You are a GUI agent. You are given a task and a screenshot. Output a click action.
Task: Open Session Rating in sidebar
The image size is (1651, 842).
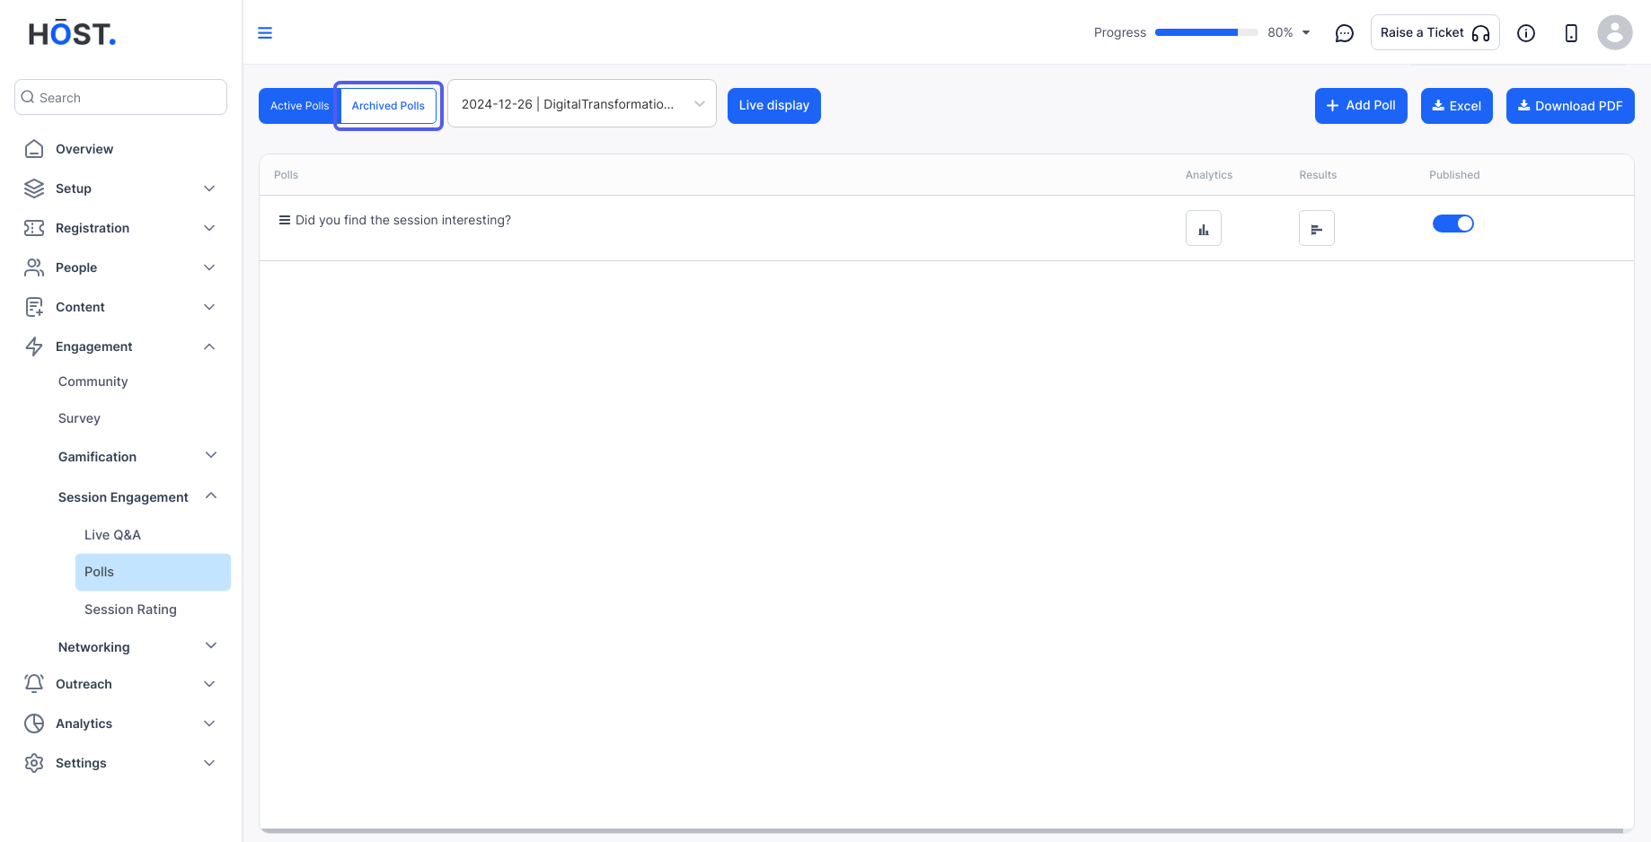130,610
